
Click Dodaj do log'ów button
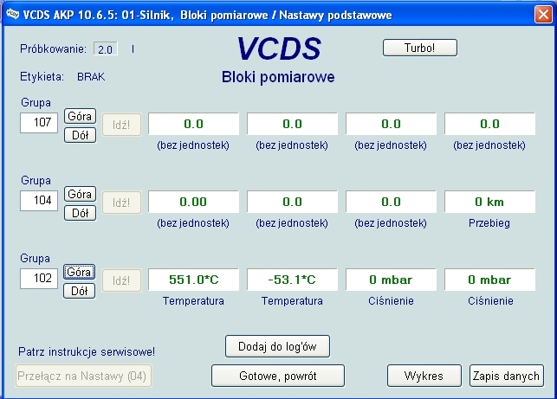(x=277, y=346)
